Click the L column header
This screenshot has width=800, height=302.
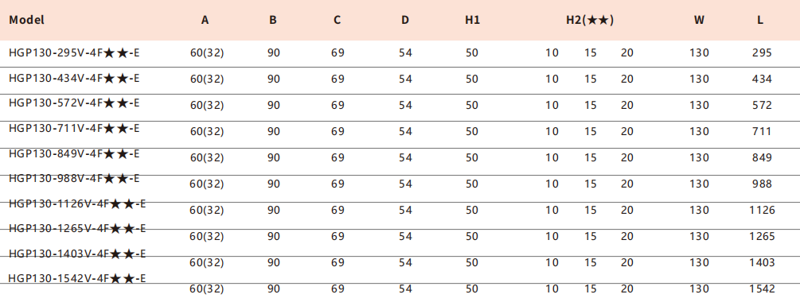[x=760, y=20]
